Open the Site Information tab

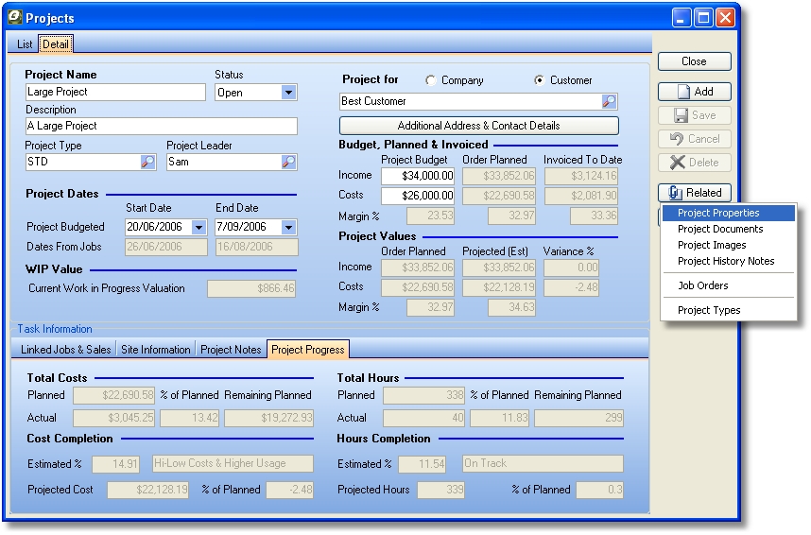tap(156, 350)
